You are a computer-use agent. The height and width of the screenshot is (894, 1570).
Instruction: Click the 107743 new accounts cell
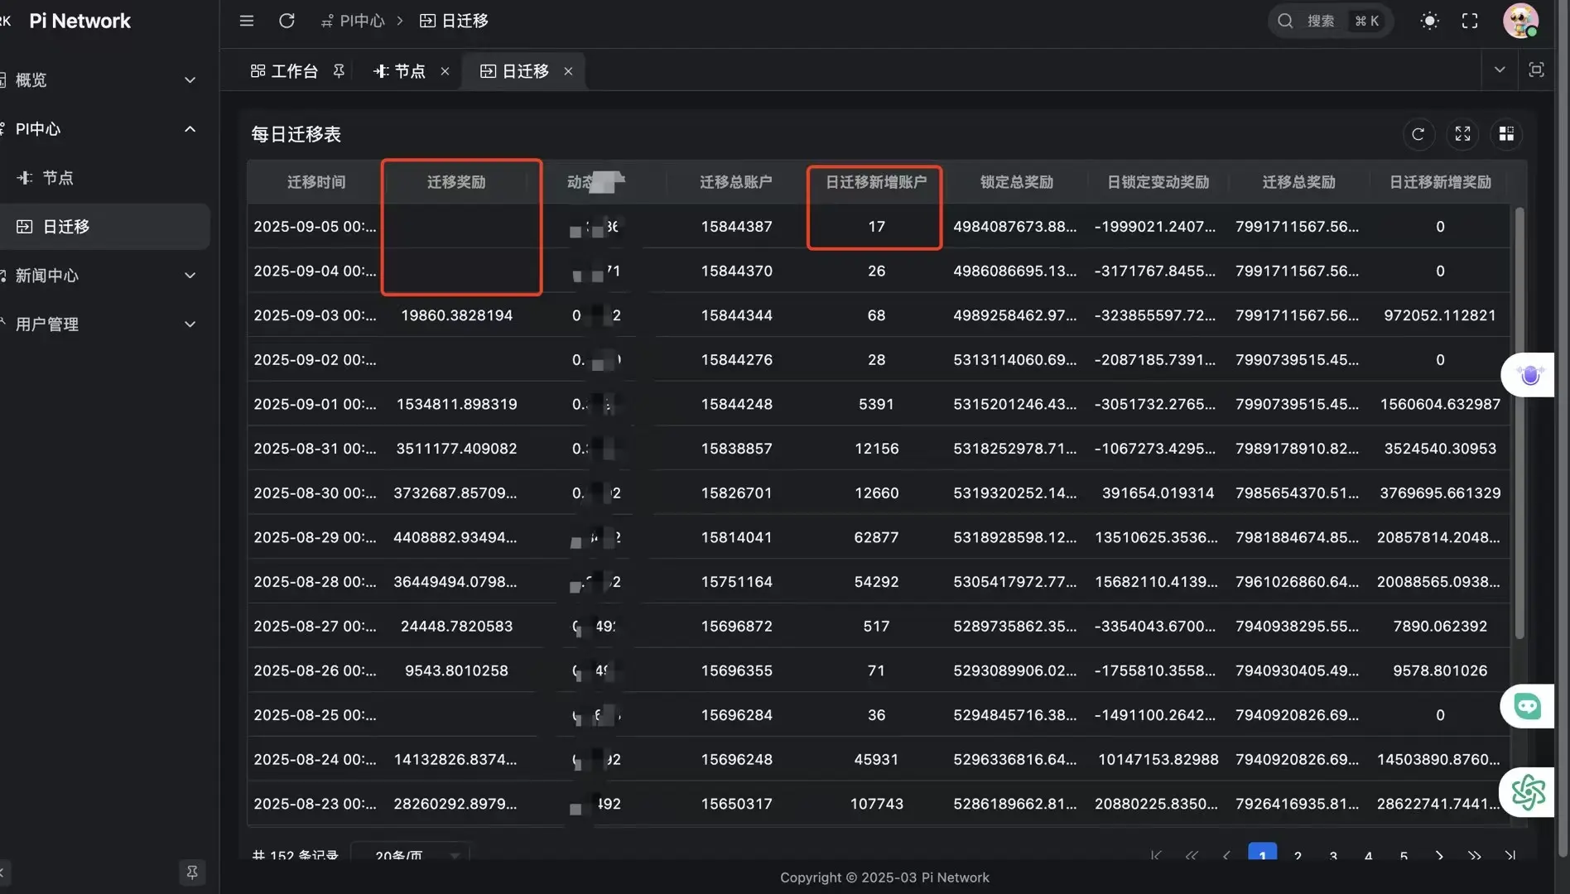(x=876, y=804)
